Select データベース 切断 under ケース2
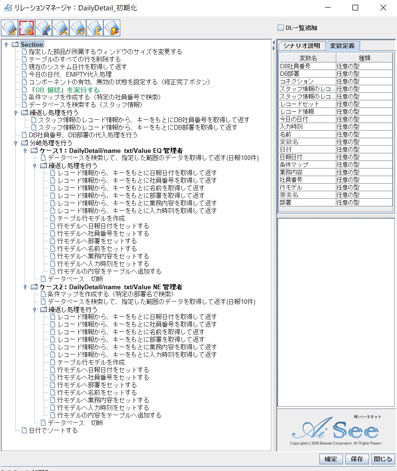397x471 pixels. point(75,423)
